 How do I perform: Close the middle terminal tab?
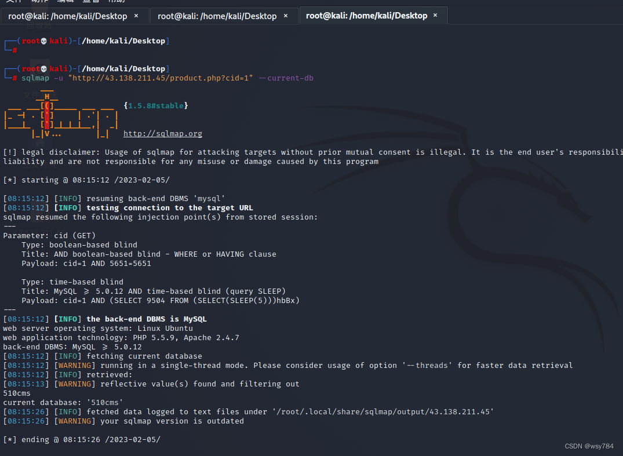point(286,16)
